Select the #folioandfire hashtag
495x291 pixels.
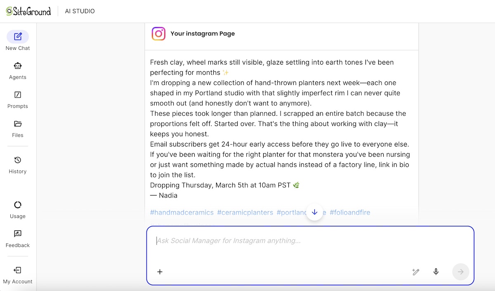350,212
